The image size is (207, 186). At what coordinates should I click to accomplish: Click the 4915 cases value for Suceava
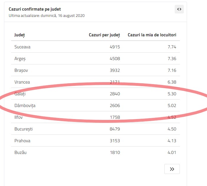click(x=115, y=47)
